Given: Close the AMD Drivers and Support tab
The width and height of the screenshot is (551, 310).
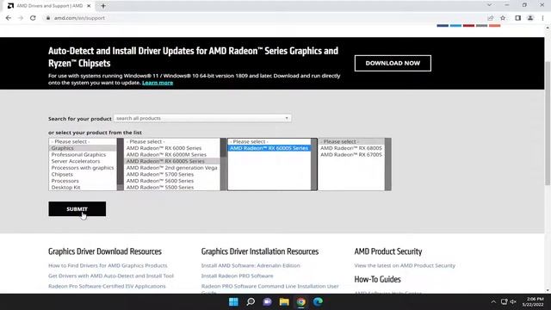Looking at the screenshot, I should 89,6.
